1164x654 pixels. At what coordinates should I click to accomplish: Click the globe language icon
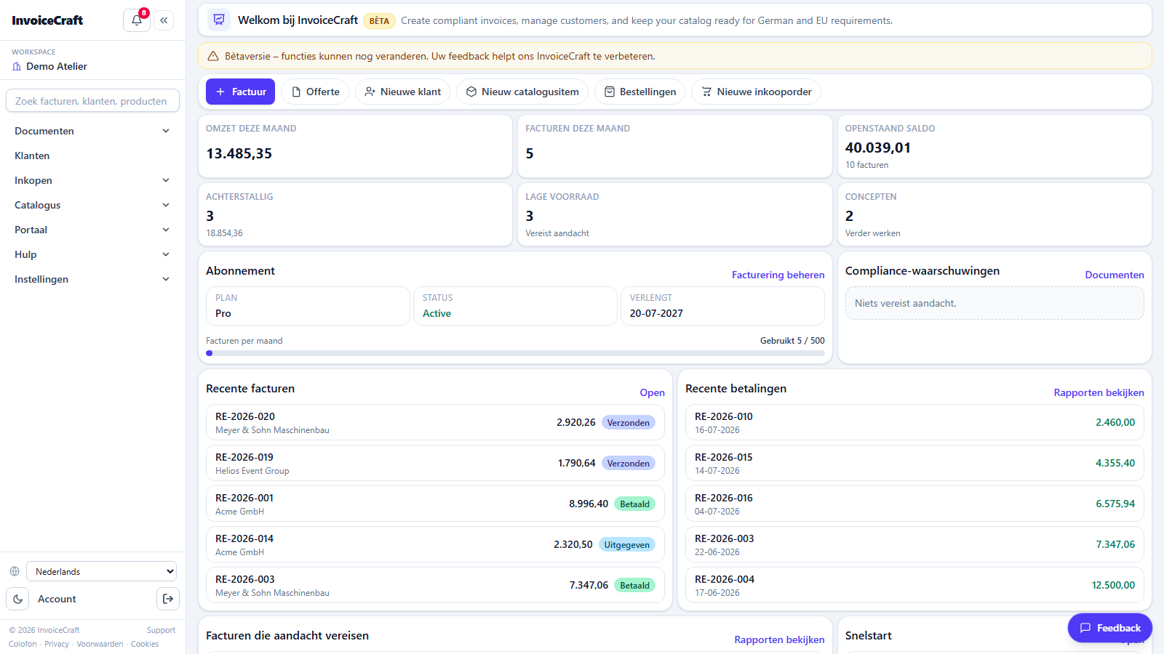coord(15,571)
